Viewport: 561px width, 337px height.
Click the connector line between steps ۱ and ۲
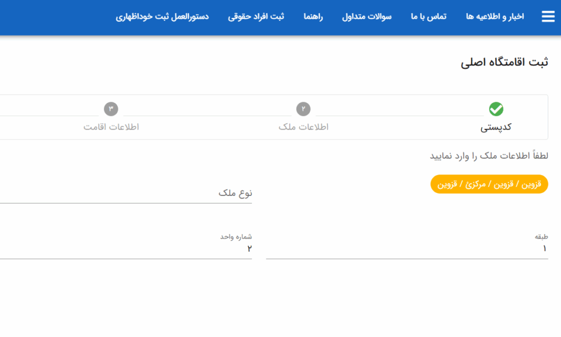click(x=399, y=115)
